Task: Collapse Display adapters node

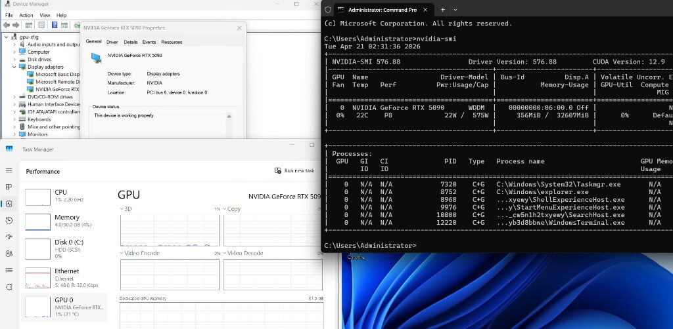Action: coord(14,67)
